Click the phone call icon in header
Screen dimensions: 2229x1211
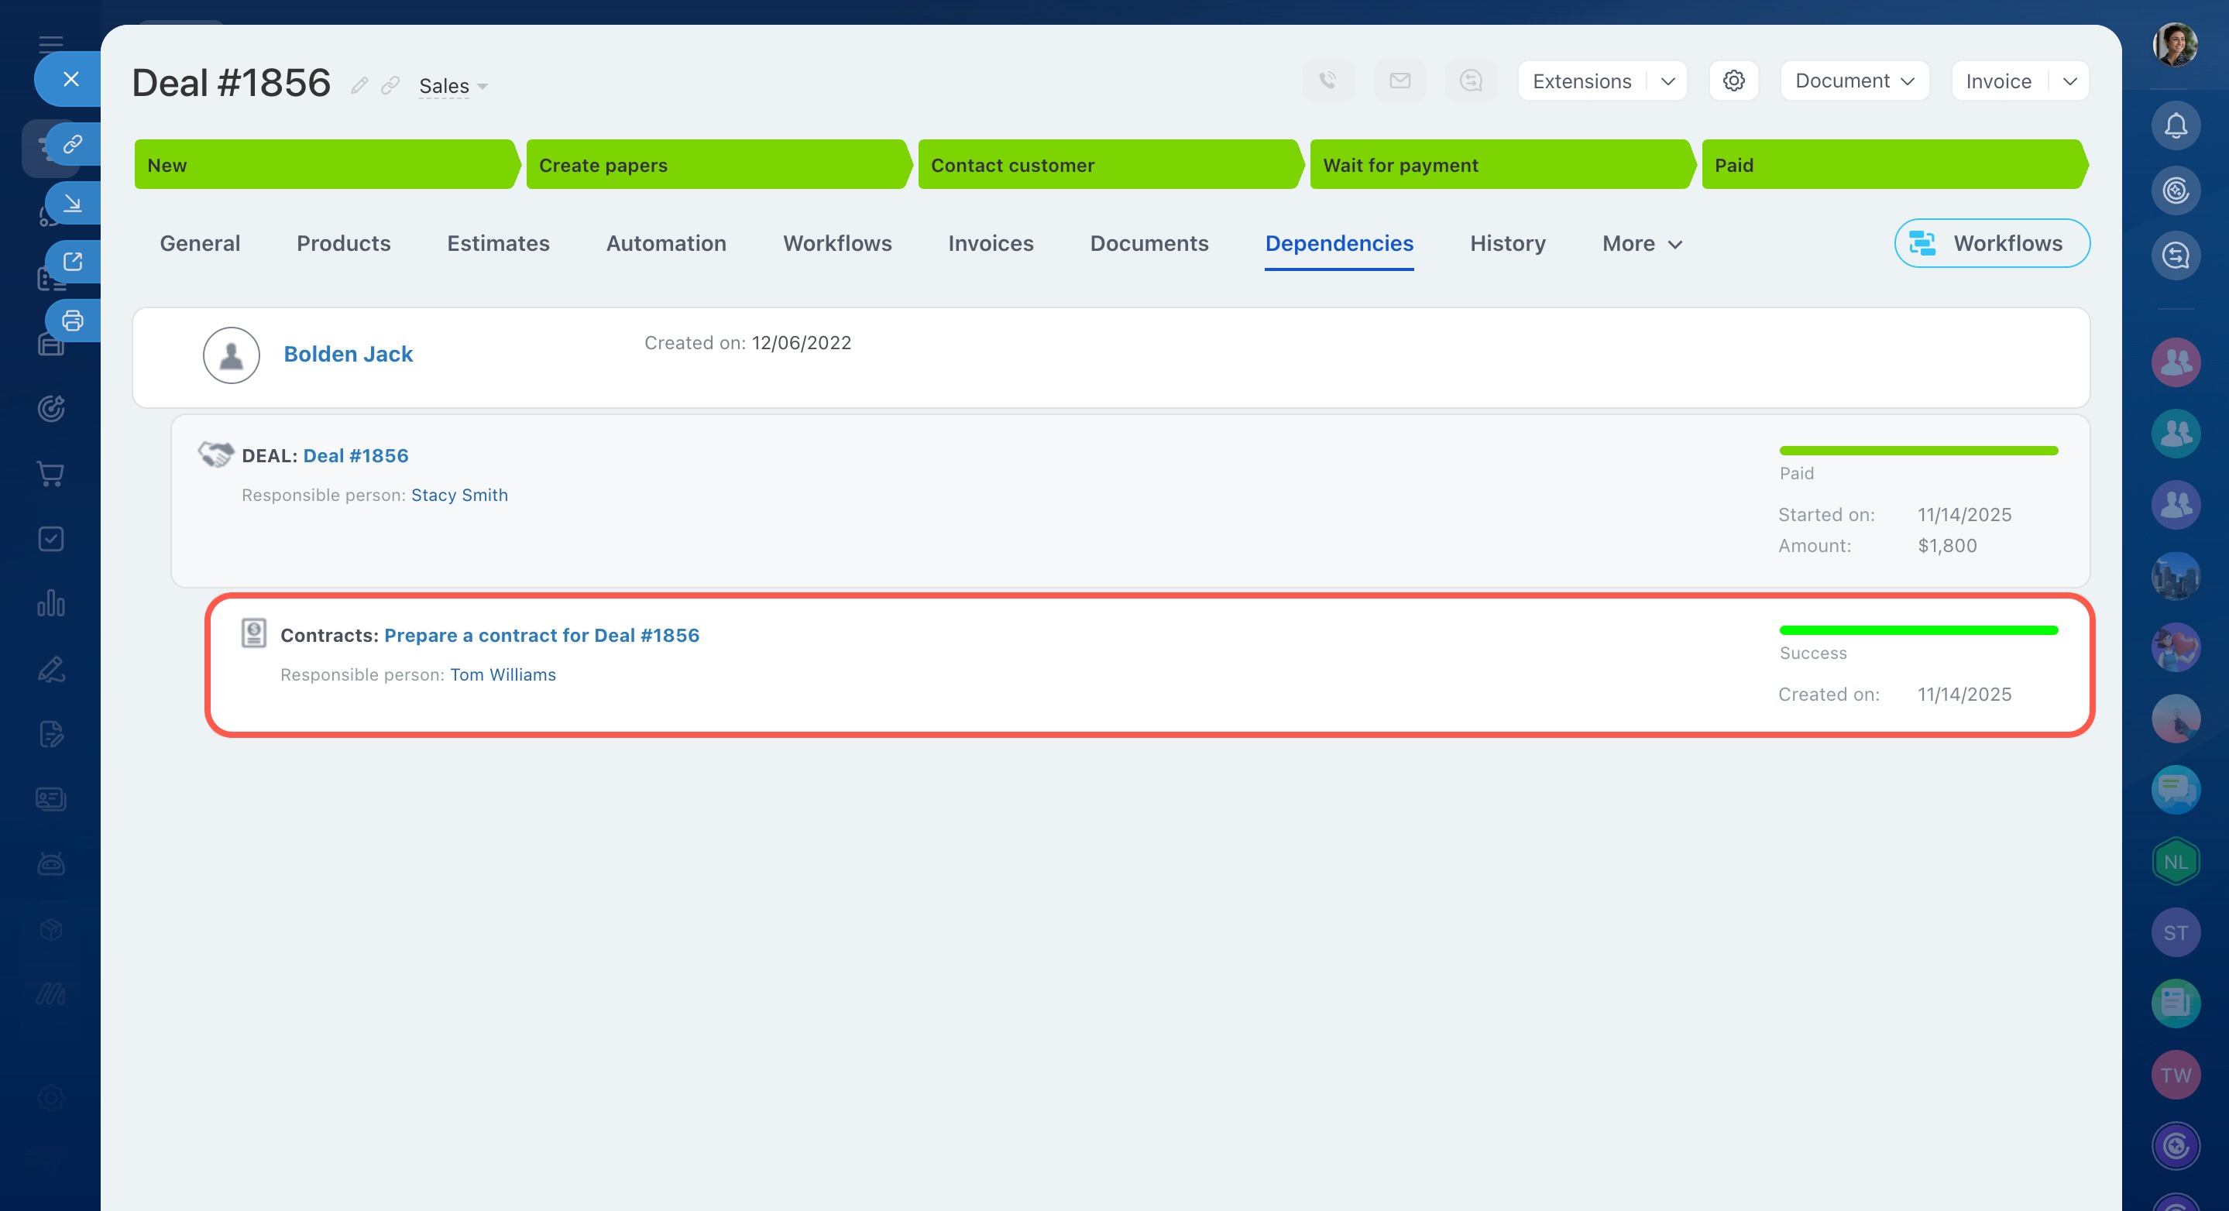click(x=1328, y=81)
